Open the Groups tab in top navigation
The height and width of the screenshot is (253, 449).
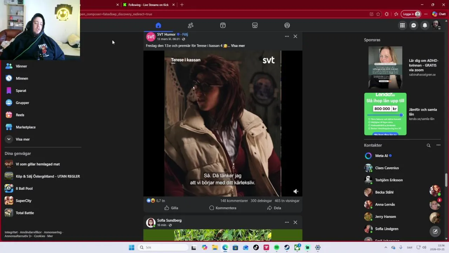(287, 25)
